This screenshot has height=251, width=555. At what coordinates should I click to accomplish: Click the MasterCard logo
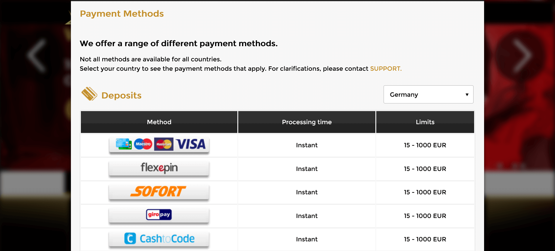164,144
